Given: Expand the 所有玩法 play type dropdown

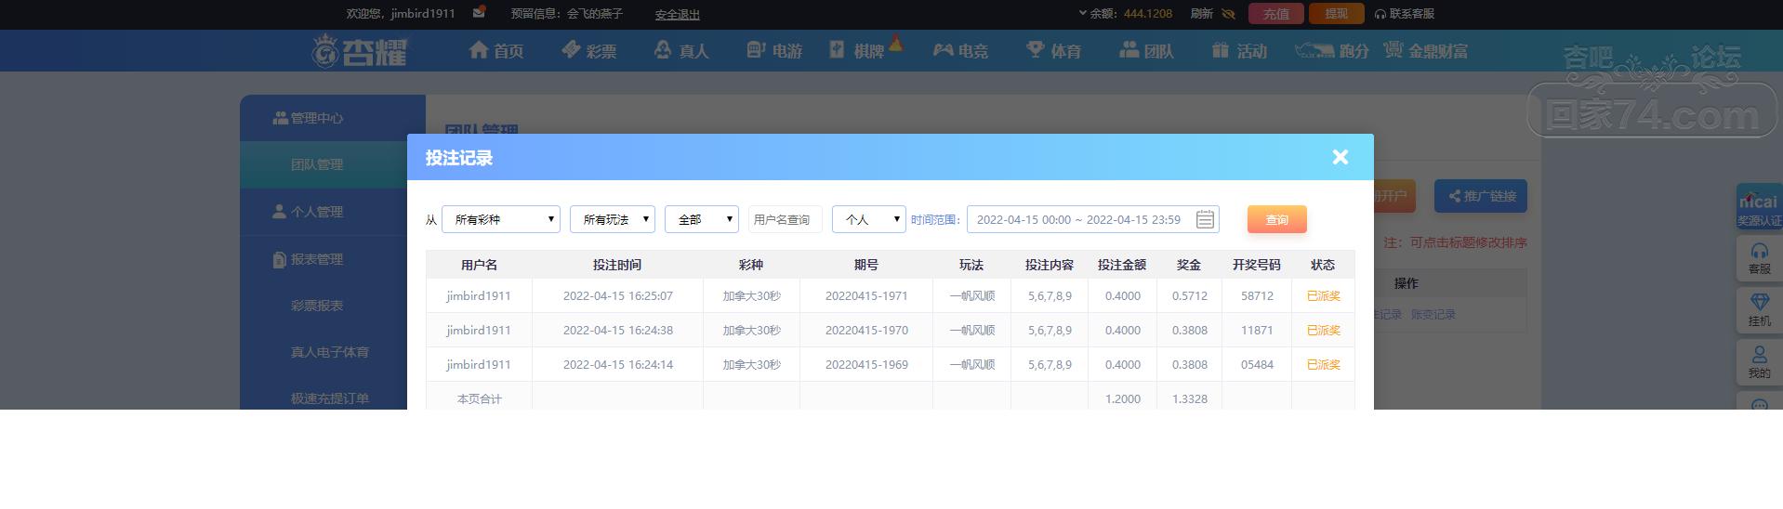Looking at the screenshot, I should 613,219.
